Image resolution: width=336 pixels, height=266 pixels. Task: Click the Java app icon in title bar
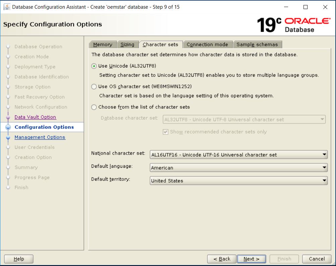[x=7, y=7]
